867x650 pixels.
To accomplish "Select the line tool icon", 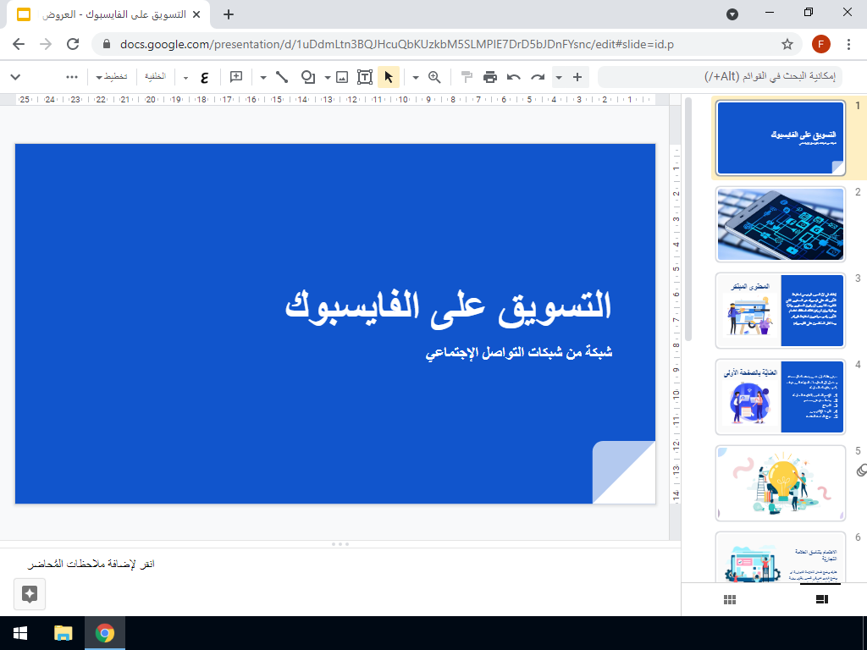I will [282, 77].
